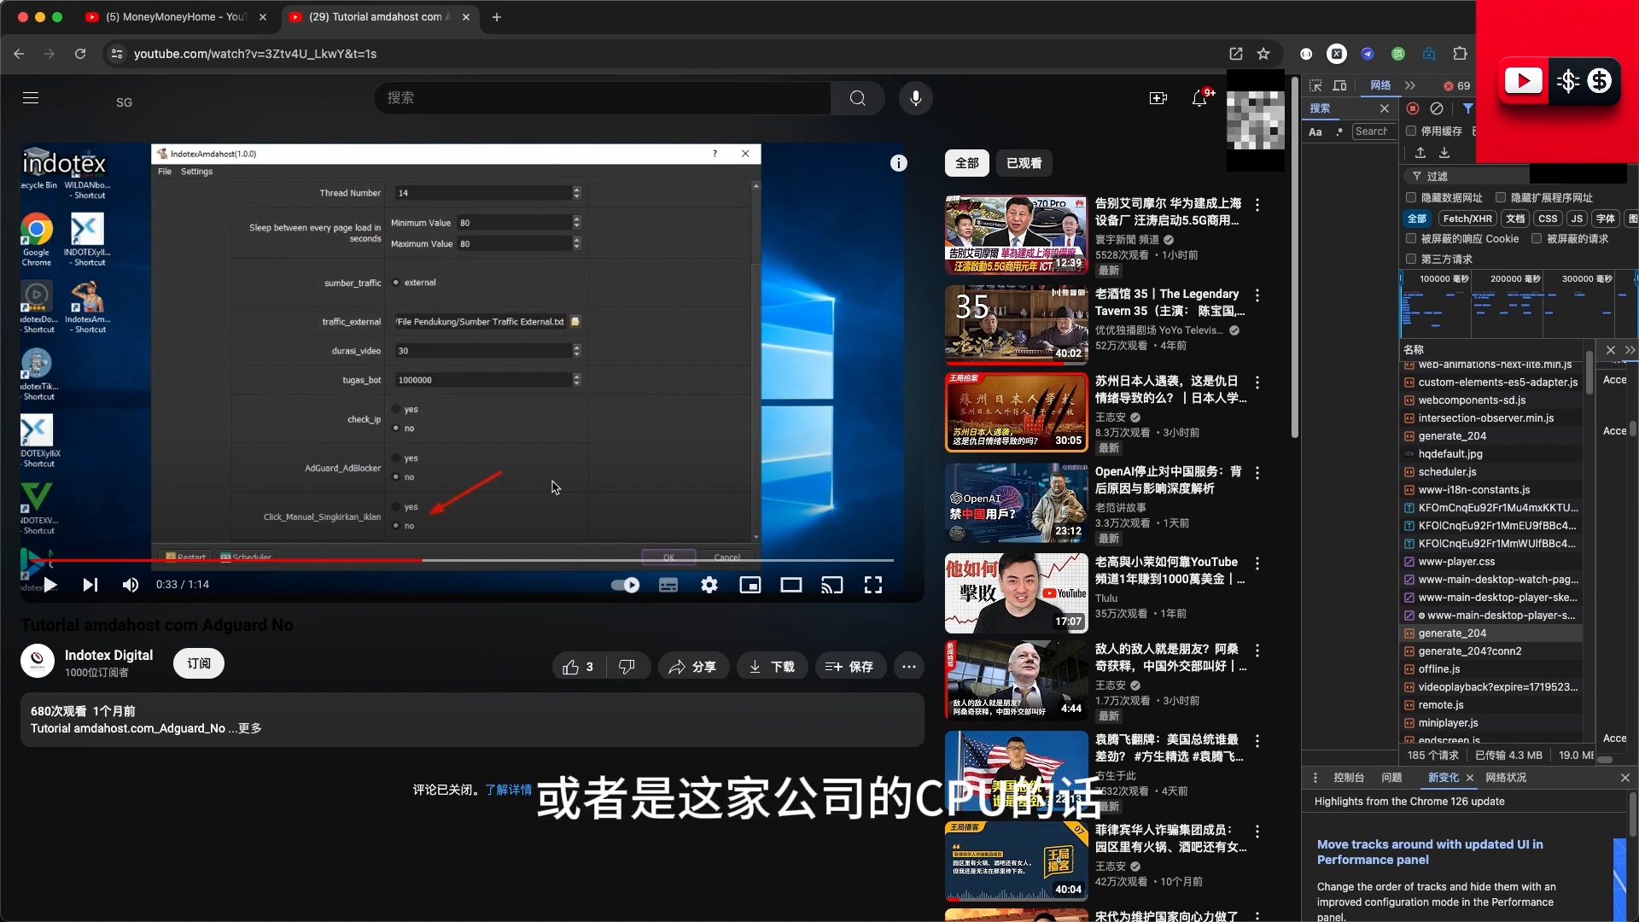
Task: Open options menu for 苏州日本人遇袭 video
Action: pyautogui.click(x=1257, y=382)
